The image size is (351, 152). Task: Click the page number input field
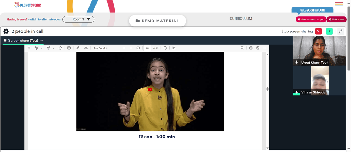click(147, 48)
